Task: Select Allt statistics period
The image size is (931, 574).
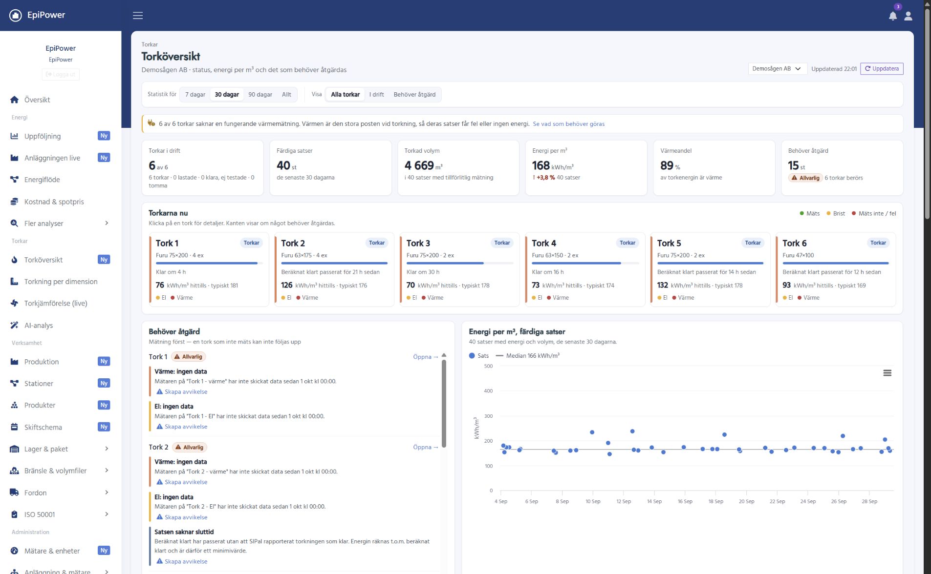Action: 286,94
